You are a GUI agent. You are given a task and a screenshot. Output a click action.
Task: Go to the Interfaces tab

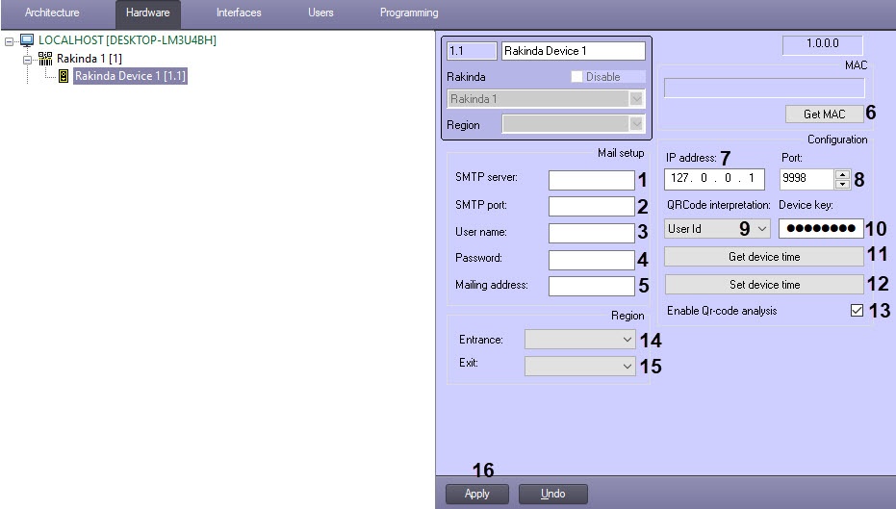tap(239, 13)
